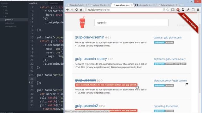
Task: Expand the css folder in sidebar
Action: coord(4,10)
